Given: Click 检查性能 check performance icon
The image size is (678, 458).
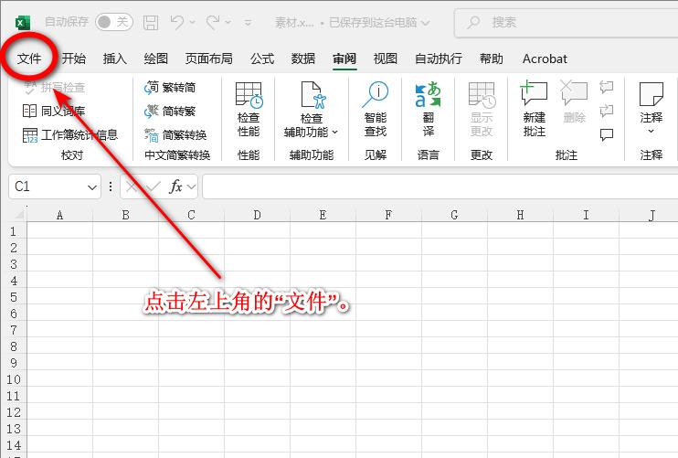Looking at the screenshot, I should coord(249,95).
